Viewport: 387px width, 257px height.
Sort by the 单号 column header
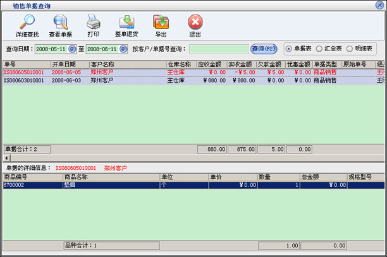point(25,64)
